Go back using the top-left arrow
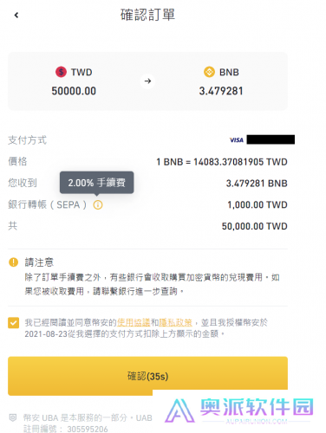326x433 pixels. point(16,15)
